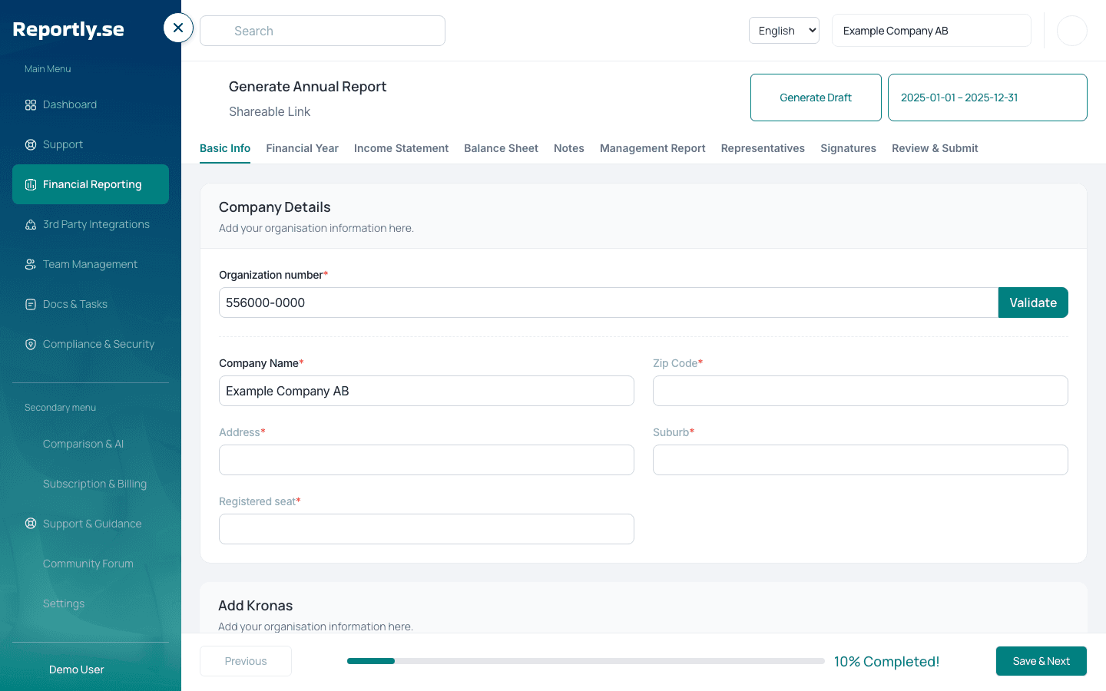Image resolution: width=1106 pixels, height=691 pixels.
Task: Click the 3rd Party Integrations icon
Action: click(31, 224)
